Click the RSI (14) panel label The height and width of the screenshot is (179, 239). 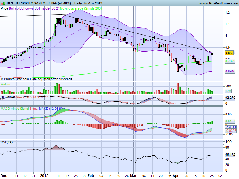click(x=7, y=142)
